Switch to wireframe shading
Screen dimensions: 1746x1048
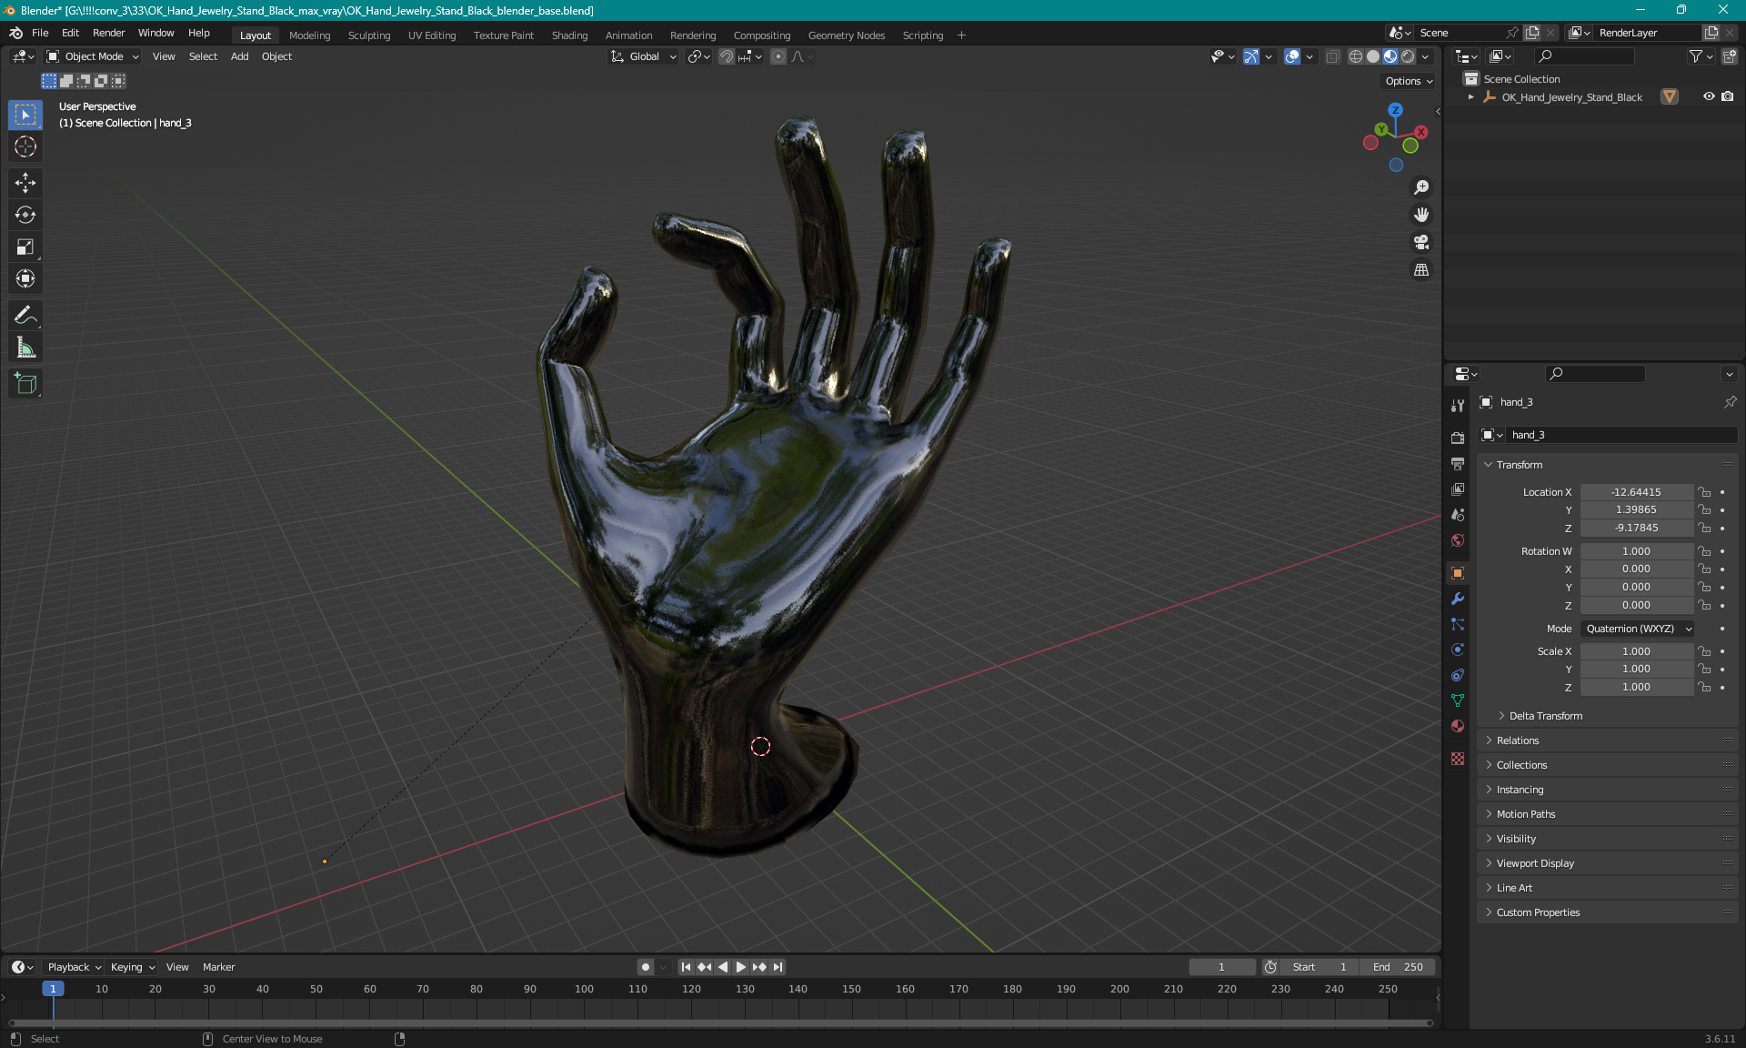(x=1355, y=56)
